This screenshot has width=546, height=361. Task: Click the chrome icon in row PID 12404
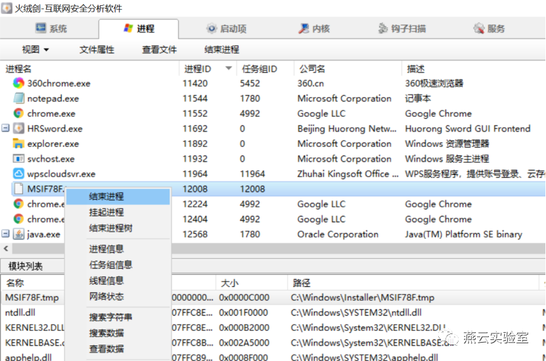(18, 219)
